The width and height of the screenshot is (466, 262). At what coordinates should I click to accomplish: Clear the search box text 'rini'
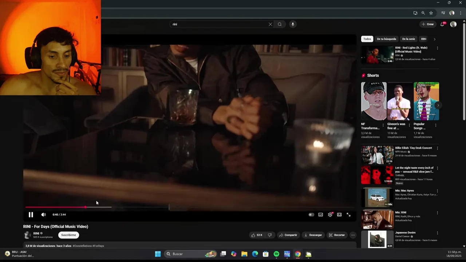(x=270, y=24)
